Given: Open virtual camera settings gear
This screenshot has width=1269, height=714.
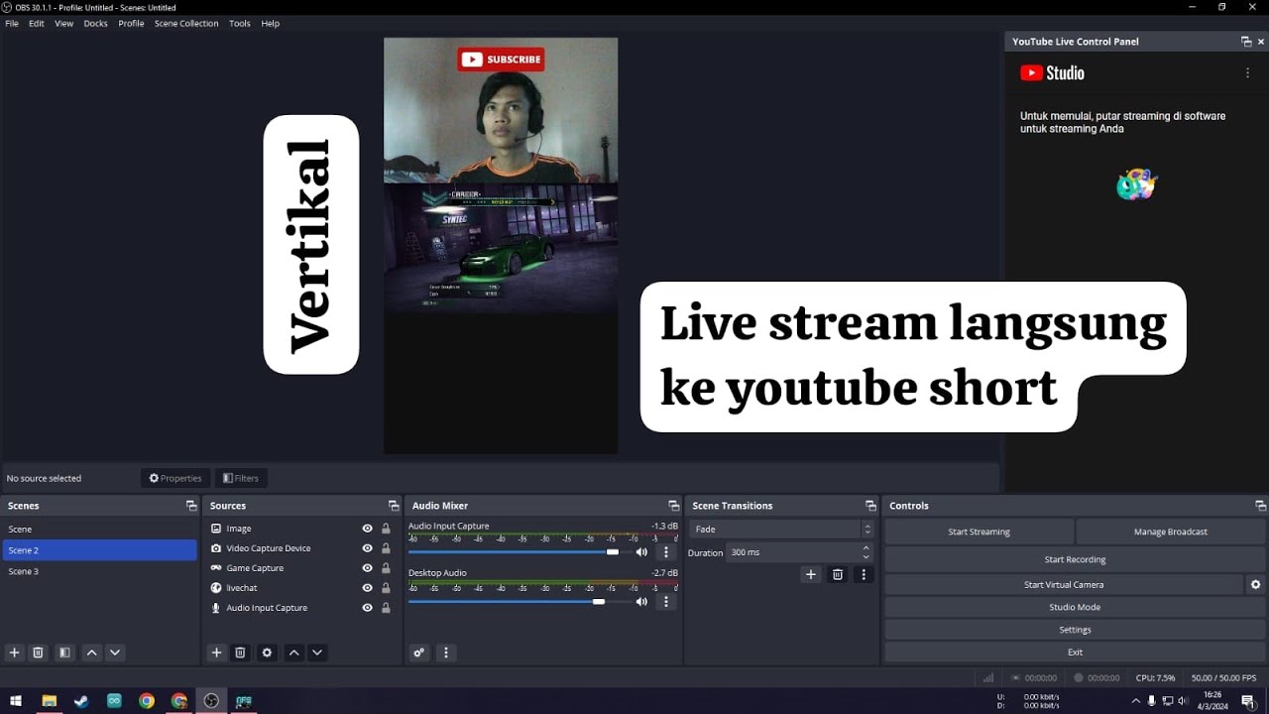Looking at the screenshot, I should point(1256,585).
